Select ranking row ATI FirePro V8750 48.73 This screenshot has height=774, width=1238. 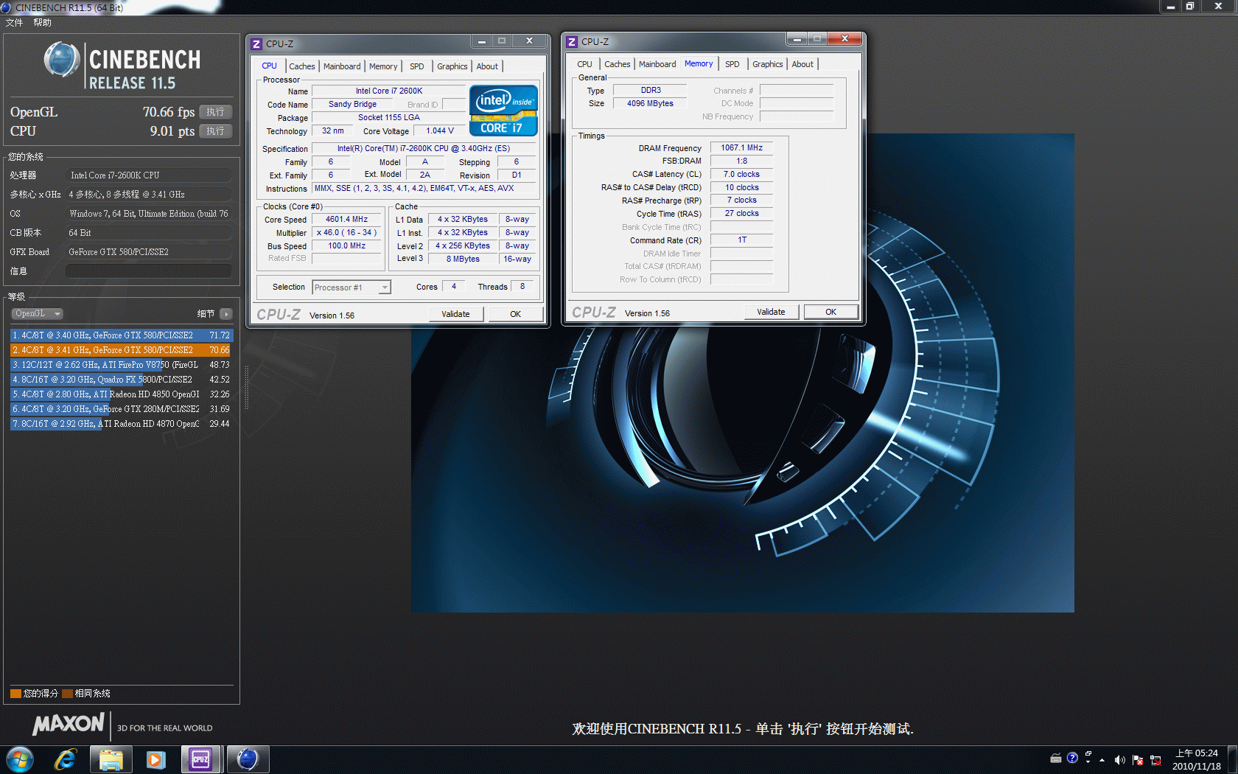[x=121, y=365]
